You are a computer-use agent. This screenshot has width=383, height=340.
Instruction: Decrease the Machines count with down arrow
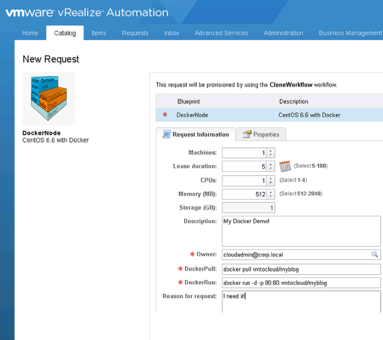click(x=270, y=155)
